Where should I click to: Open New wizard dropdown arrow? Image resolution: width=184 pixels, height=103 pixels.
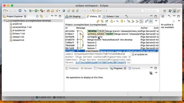click(x=7, y=11)
